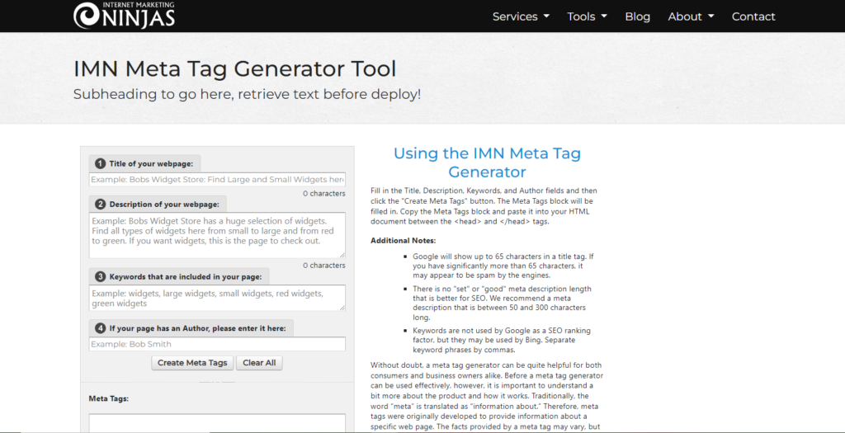Image resolution: width=845 pixels, height=433 pixels.
Task: Click the Using the IMN Meta Tag Generator heading
Action: click(x=487, y=162)
